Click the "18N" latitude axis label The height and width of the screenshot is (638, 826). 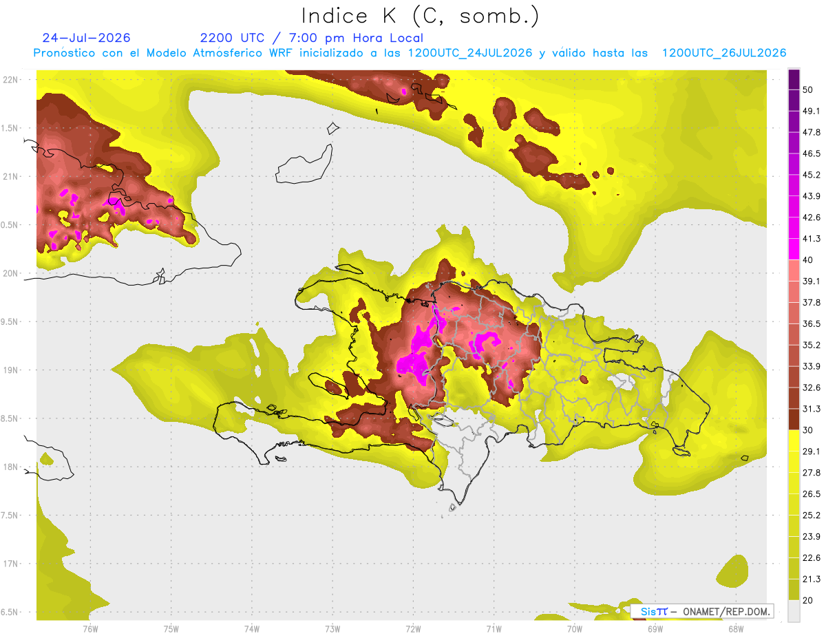pos(10,467)
